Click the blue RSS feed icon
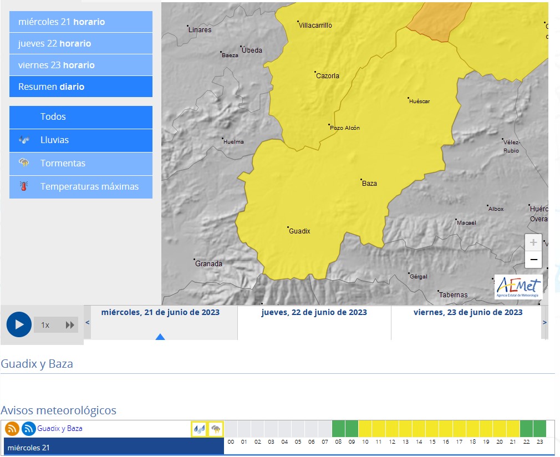The height and width of the screenshot is (457, 560). [29, 429]
